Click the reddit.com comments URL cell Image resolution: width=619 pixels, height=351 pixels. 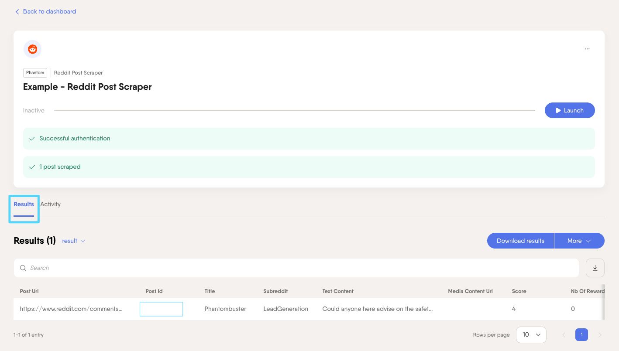pos(71,309)
